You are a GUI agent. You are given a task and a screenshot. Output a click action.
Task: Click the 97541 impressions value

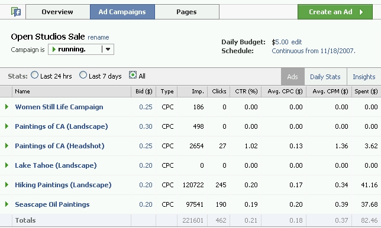[x=195, y=204]
